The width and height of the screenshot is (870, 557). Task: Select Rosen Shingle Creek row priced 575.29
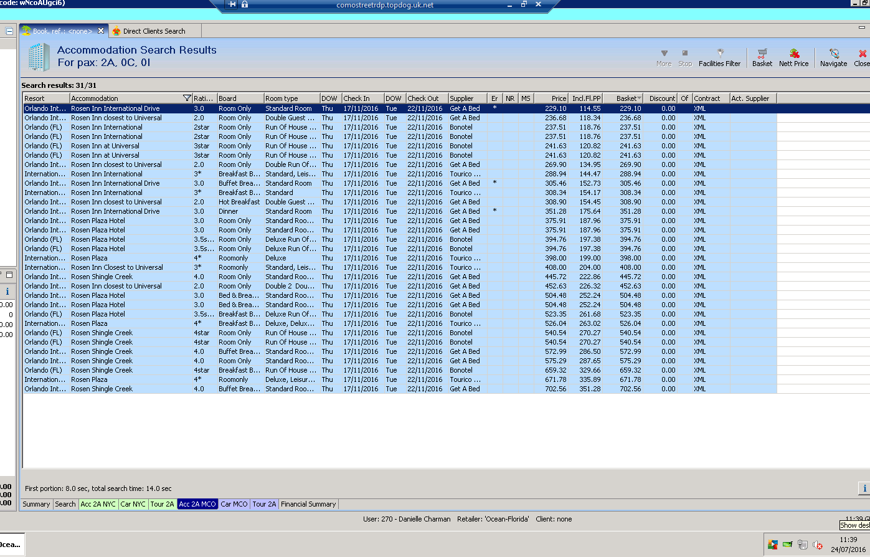click(400, 361)
